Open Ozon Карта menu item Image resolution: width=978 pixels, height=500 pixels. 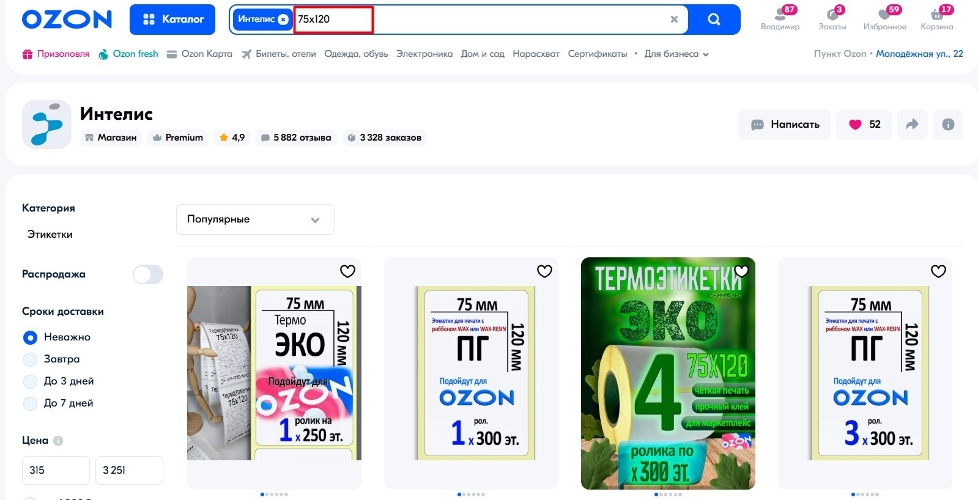[x=199, y=54]
